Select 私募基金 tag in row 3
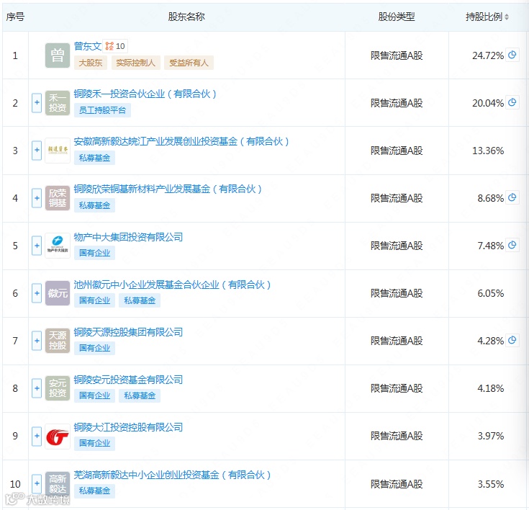Image resolution: width=529 pixels, height=510 pixels. [x=94, y=158]
